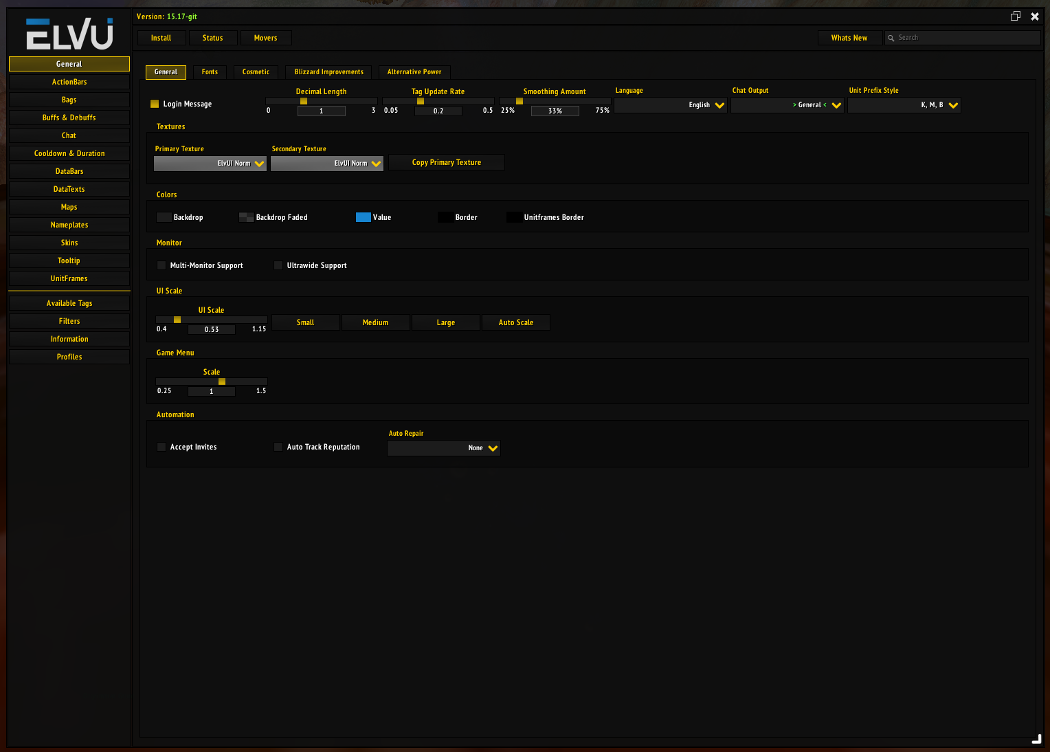Open the Primary Texture dropdown
This screenshot has height=752, width=1050.
[210, 163]
